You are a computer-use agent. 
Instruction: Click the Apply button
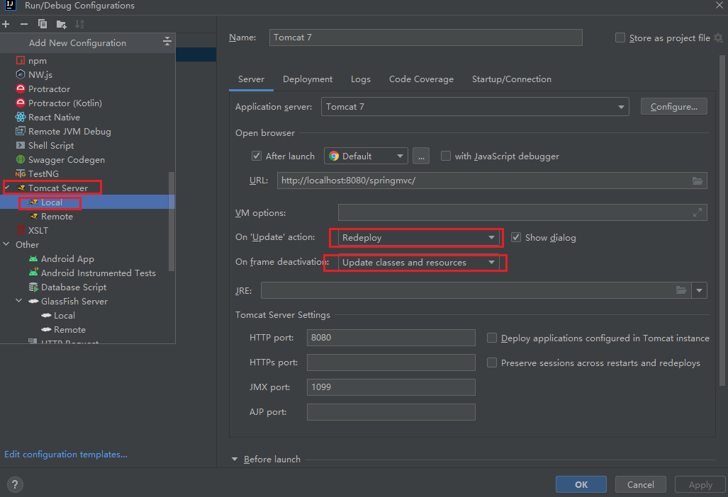click(x=700, y=484)
